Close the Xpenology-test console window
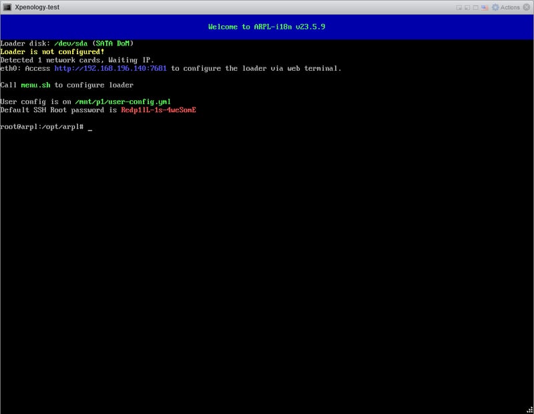The image size is (534, 414). pos(526,7)
